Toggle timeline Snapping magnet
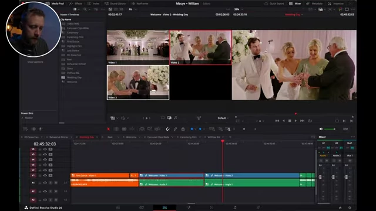The image size is (376, 211). coord(167,129)
